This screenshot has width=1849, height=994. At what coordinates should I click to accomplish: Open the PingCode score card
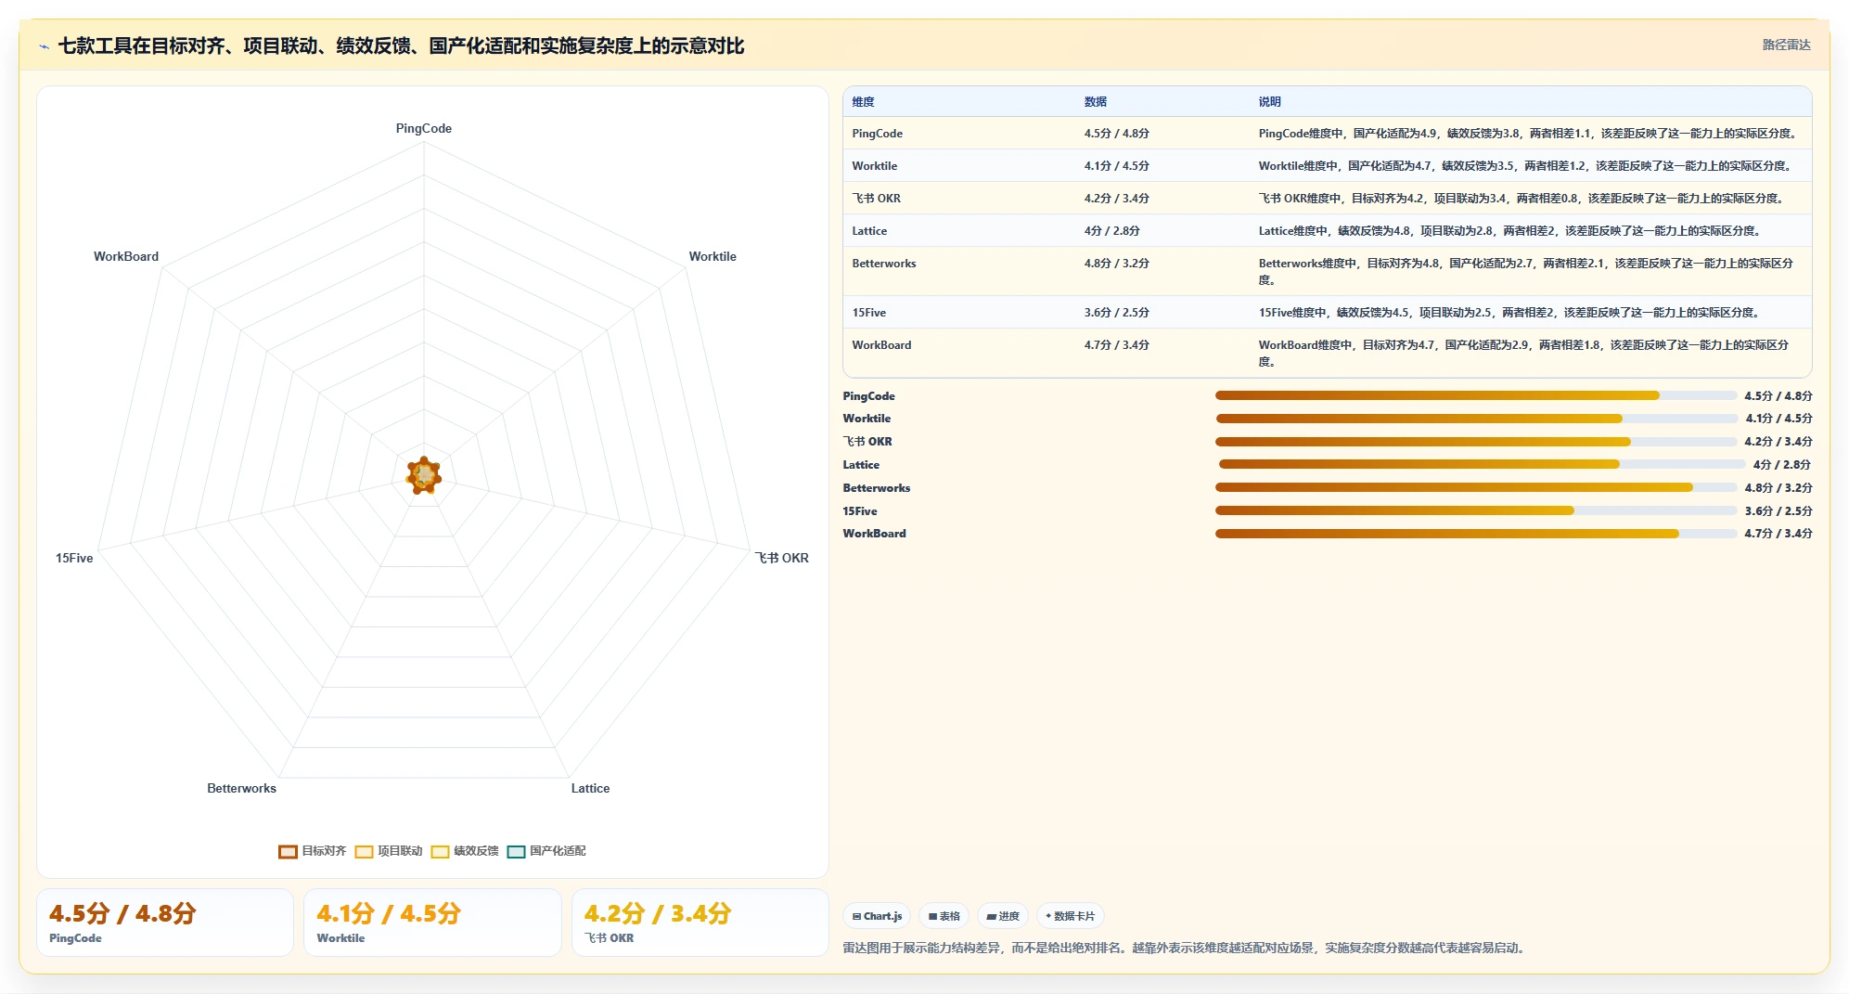[x=165, y=923]
